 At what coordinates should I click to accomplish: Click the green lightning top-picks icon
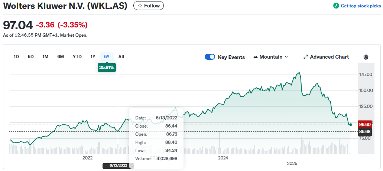[x=336, y=6]
